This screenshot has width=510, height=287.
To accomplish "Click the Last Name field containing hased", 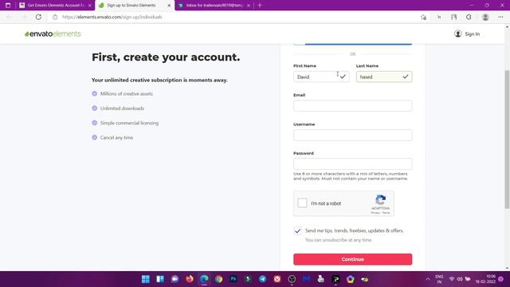I will [384, 77].
